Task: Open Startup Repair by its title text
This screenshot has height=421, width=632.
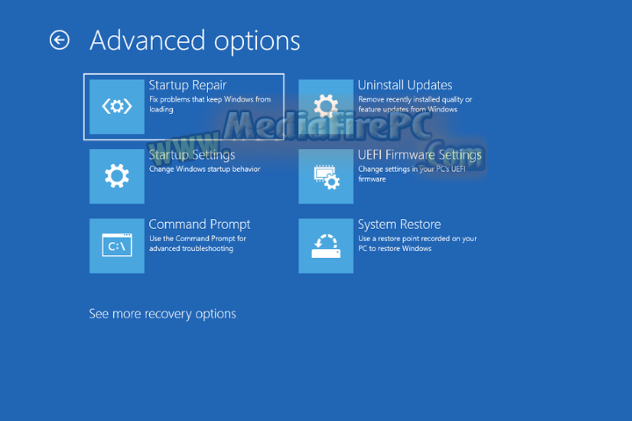Action: pos(188,85)
